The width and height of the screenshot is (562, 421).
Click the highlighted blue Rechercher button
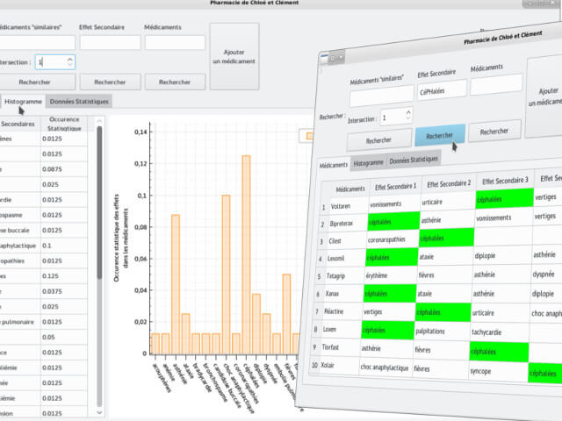coord(440,135)
